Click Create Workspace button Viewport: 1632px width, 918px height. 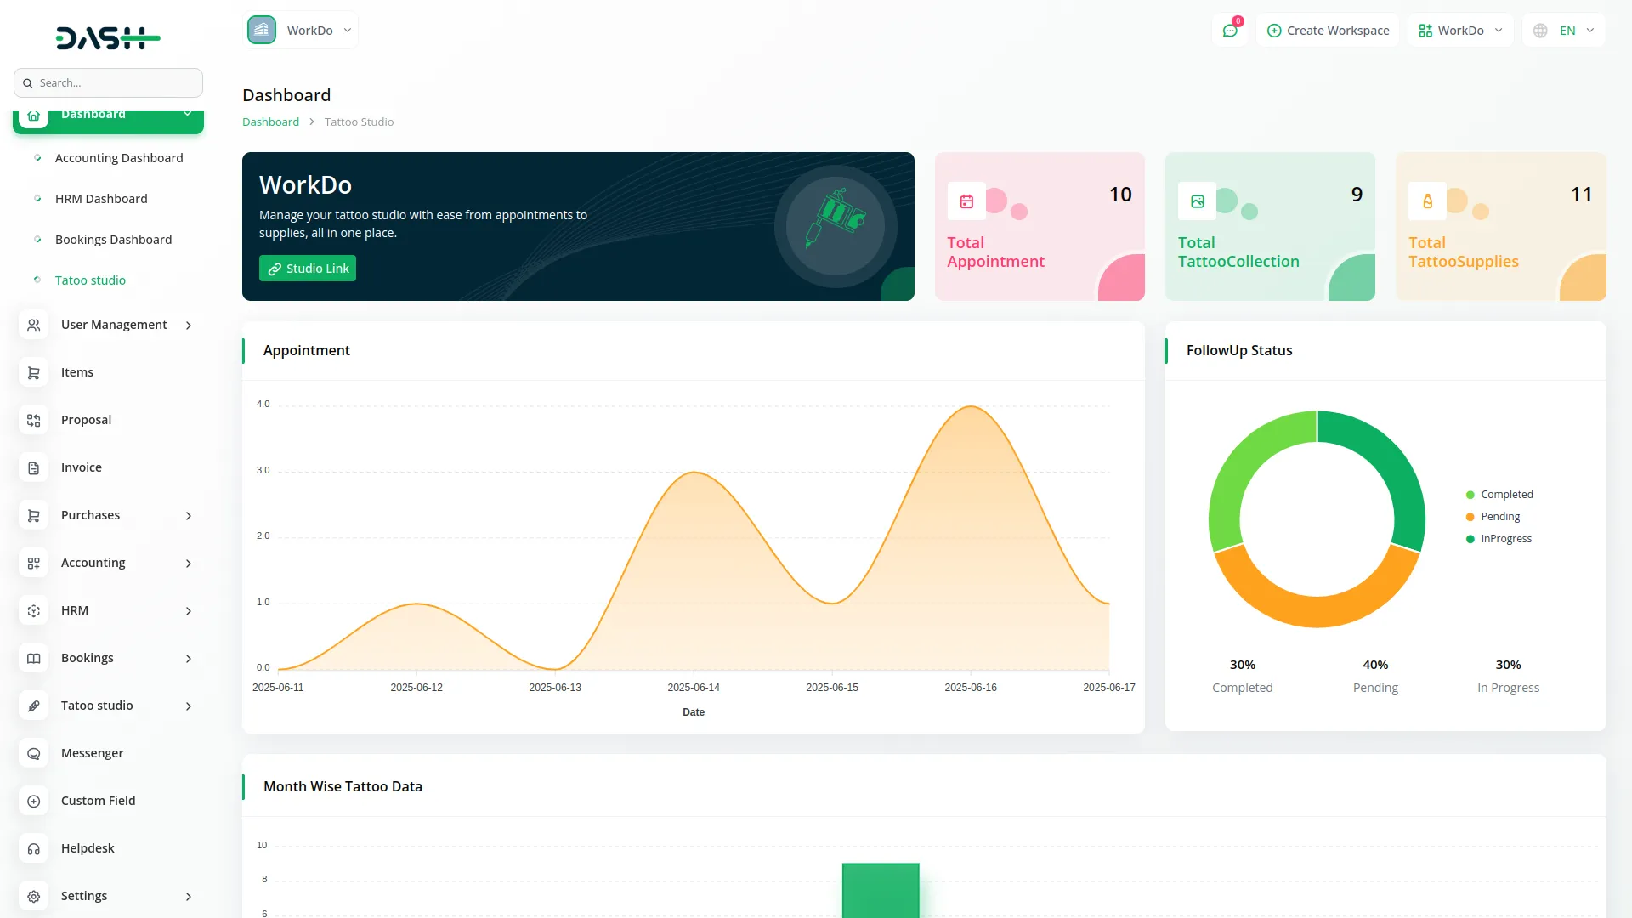tap(1328, 31)
